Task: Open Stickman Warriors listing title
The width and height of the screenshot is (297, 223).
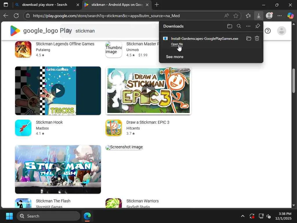Action: [x=142, y=201]
